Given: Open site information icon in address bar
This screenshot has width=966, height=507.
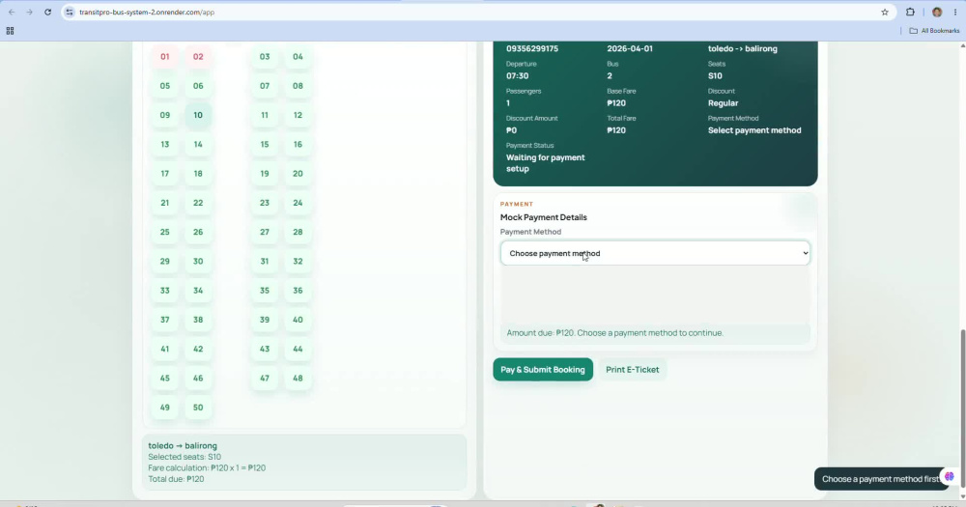Looking at the screenshot, I should pos(69,12).
